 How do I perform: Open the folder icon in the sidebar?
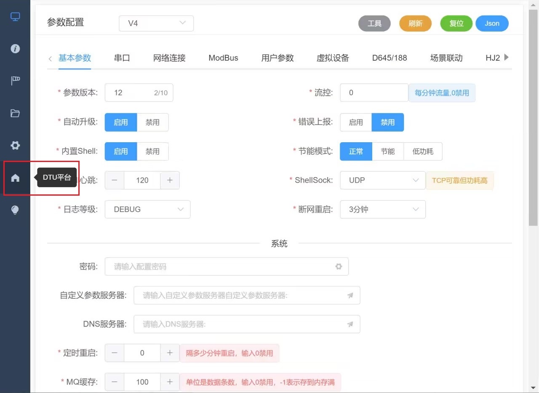[x=15, y=113]
